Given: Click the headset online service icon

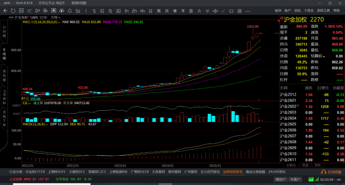Looking at the screenshot, I should [323, 172].
